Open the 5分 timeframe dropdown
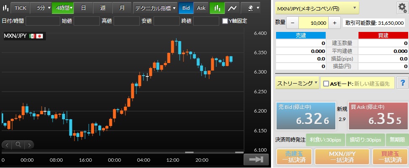The height and width of the screenshot is (168, 409). 41,8
